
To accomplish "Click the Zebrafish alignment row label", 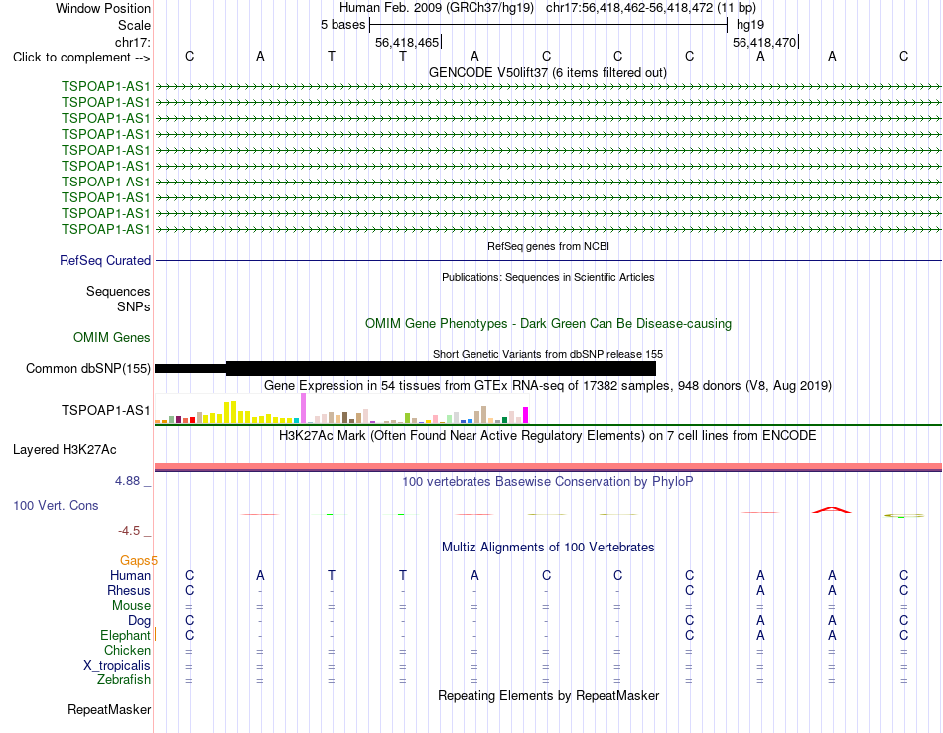I will point(124,680).
